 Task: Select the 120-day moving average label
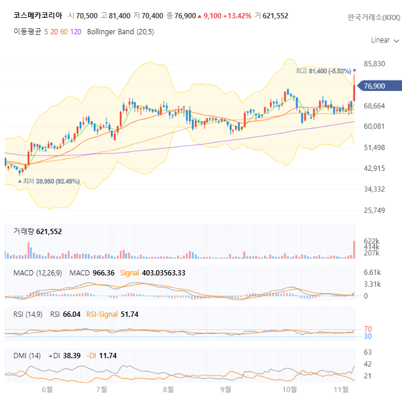click(x=76, y=32)
